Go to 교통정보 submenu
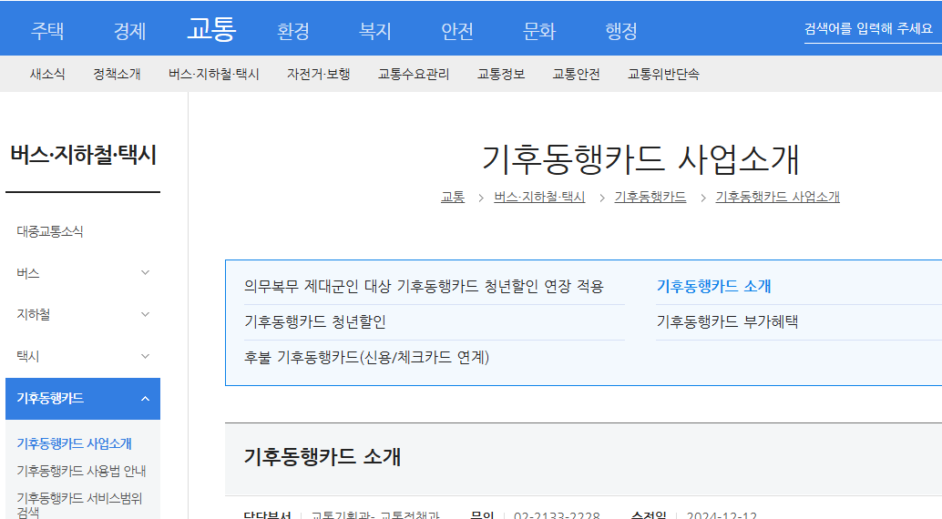The image size is (942, 519). pyautogui.click(x=501, y=74)
